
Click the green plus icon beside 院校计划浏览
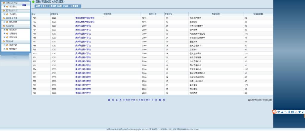33,2
